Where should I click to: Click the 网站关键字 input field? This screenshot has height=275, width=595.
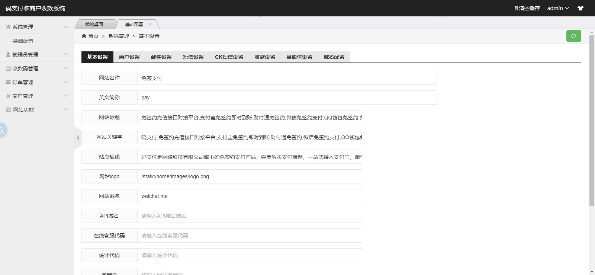coord(250,137)
